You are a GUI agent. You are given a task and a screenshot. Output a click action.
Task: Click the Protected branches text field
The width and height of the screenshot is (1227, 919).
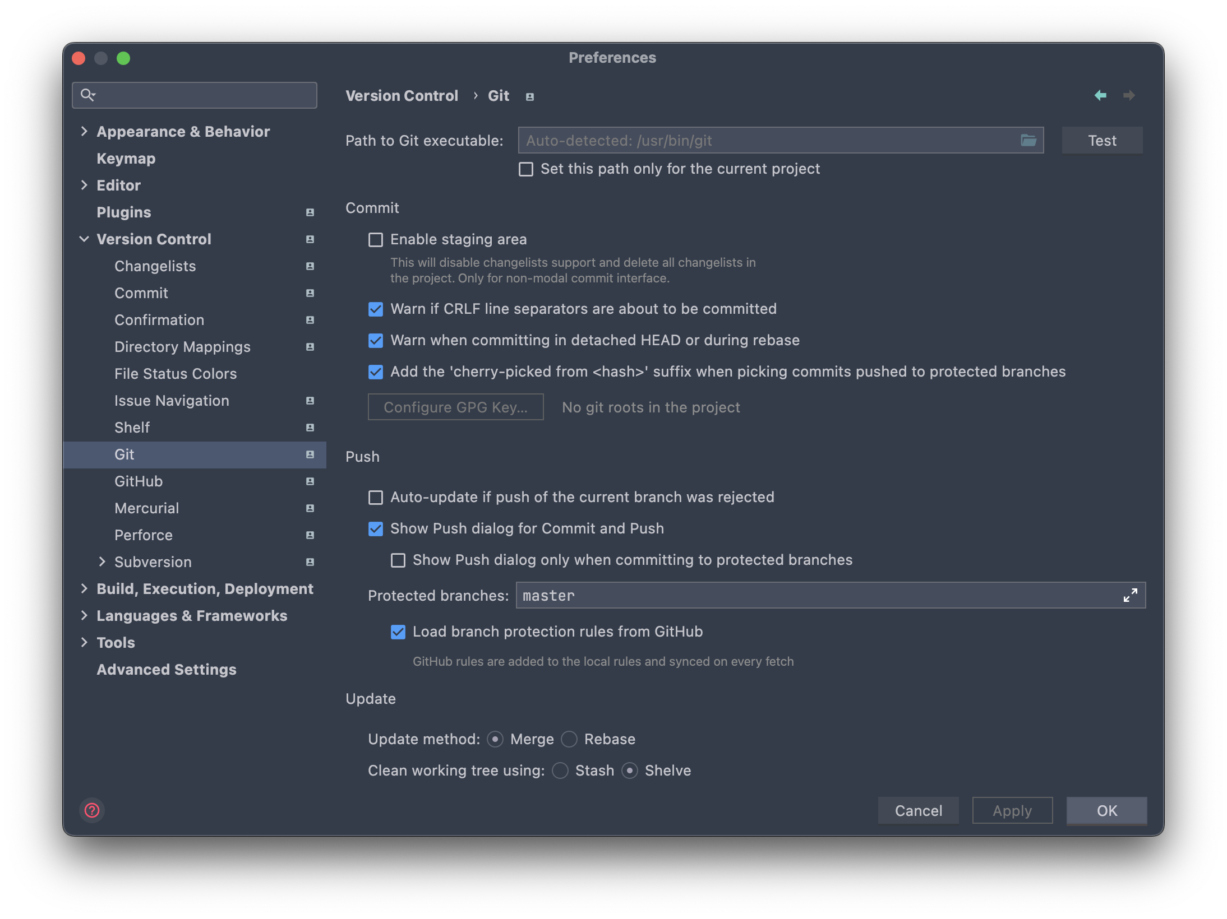813,595
